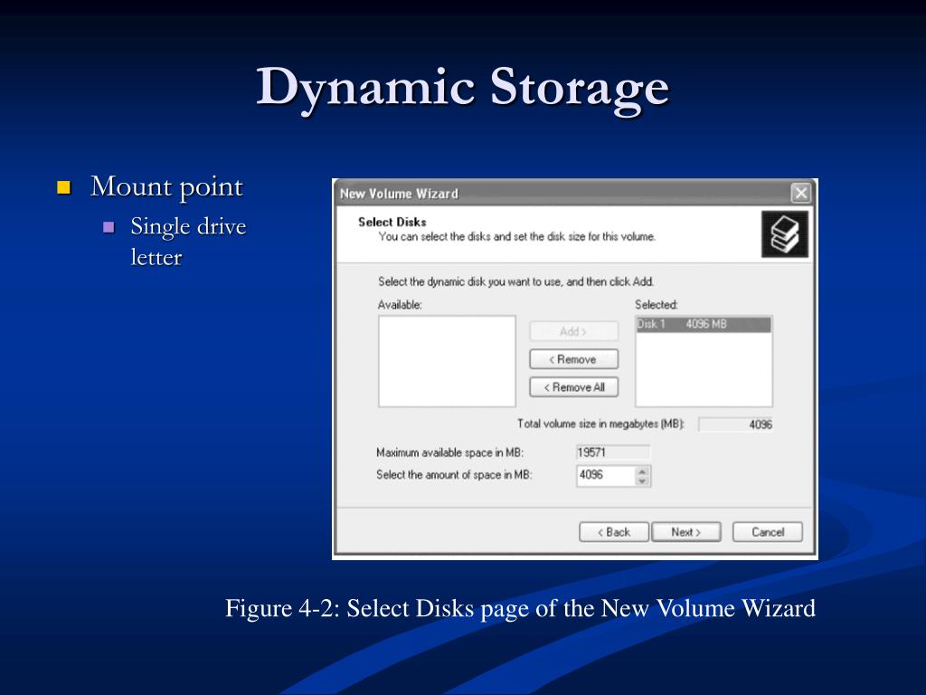Select Disk 1 4096 MB in the Selected list
Image resolution: width=926 pixels, height=695 pixels.
click(x=704, y=325)
